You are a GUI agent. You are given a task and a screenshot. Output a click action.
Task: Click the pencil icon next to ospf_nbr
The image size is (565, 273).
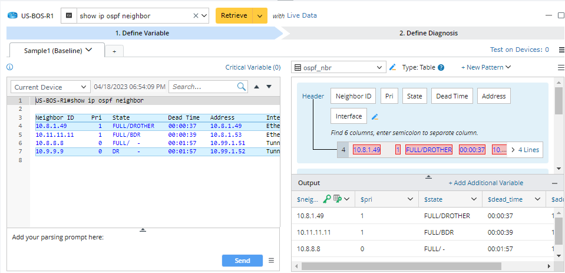click(x=393, y=67)
